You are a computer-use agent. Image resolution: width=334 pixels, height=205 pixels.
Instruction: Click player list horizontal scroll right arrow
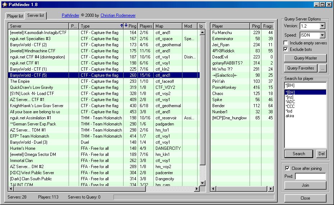click(271, 189)
